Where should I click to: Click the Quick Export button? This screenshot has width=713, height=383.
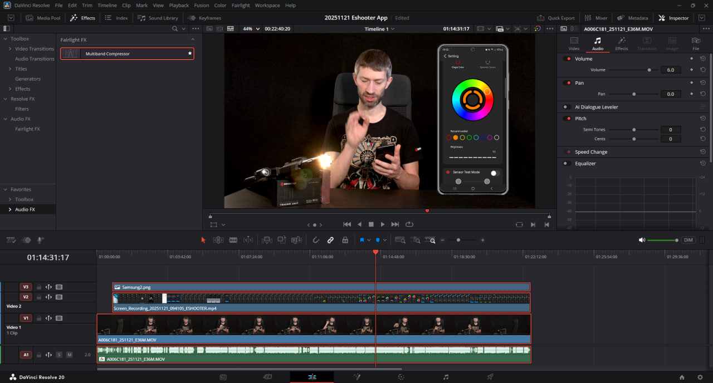[x=556, y=18]
